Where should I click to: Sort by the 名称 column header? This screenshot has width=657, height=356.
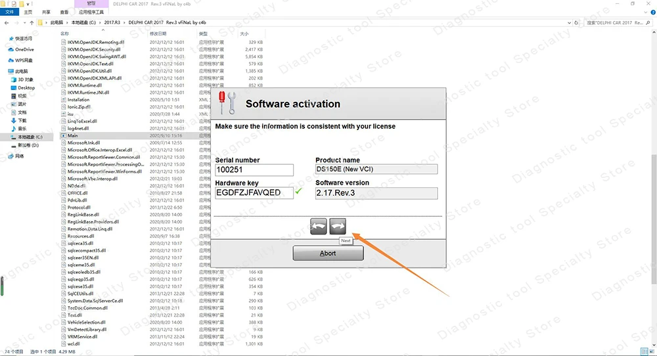coord(64,33)
